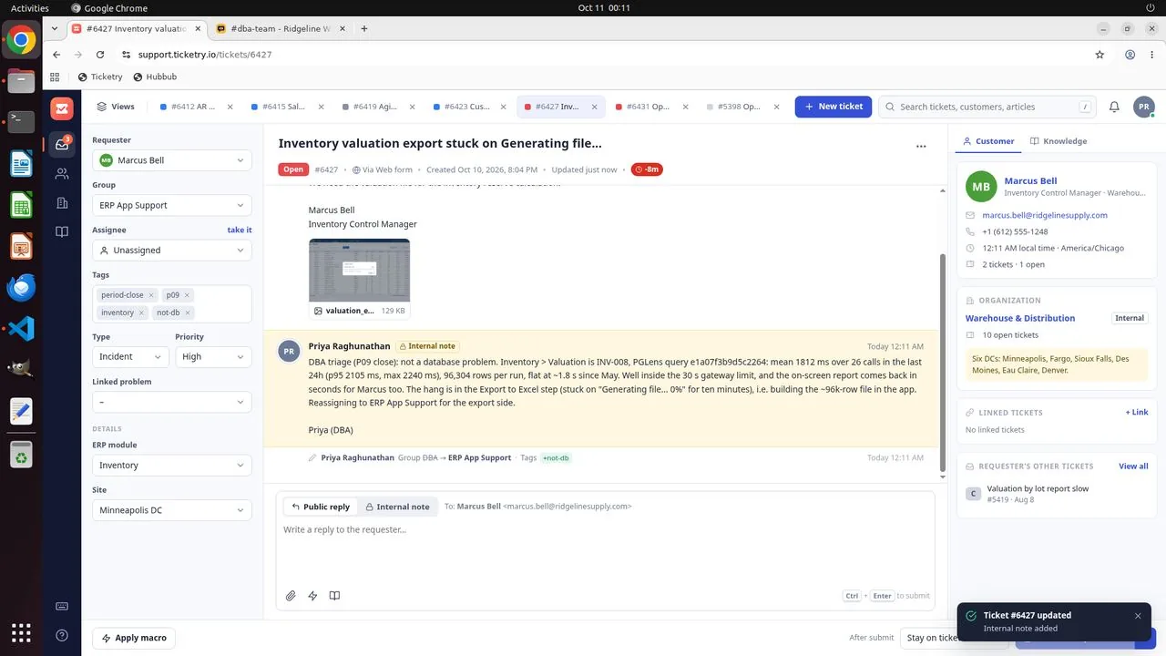Image resolution: width=1166 pixels, height=656 pixels.
Task: Remove the not-db tag
Action: pyautogui.click(x=188, y=313)
